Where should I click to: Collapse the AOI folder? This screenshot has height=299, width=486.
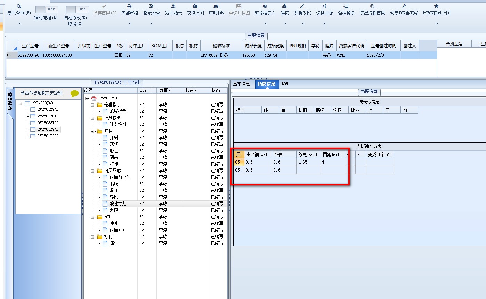[x=92, y=217]
